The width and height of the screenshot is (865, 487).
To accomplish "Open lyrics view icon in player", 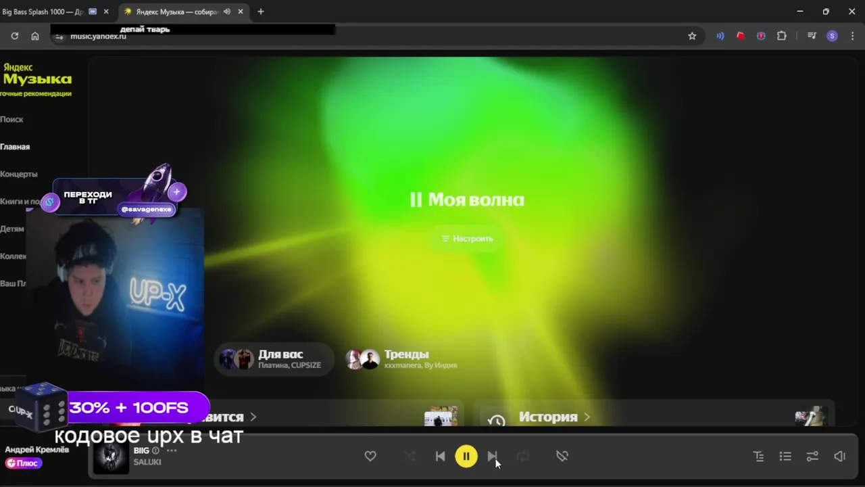I will [x=759, y=457].
